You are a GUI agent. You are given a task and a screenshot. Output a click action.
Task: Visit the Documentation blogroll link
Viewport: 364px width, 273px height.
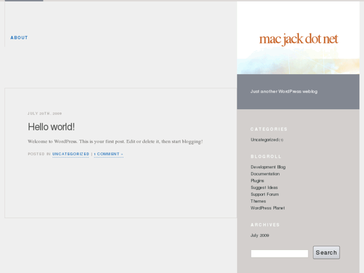click(265, 174)
